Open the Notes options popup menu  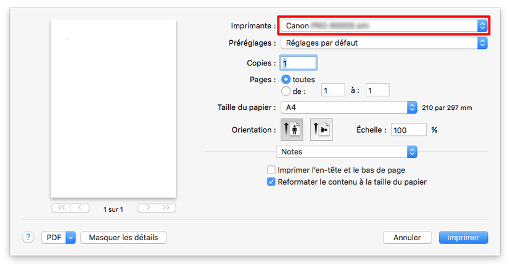pyautogui.click(x=347, y=151)
